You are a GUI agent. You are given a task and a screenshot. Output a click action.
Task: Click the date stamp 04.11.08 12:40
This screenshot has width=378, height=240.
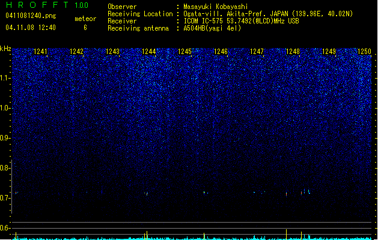point(31,28)
